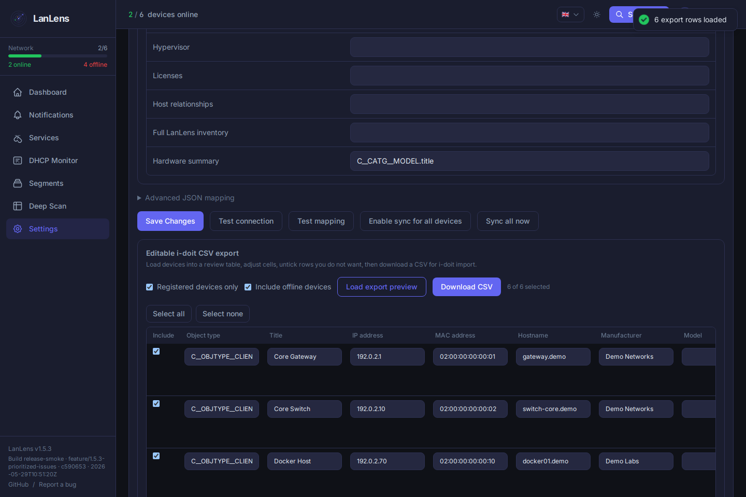
Task: Click the green check icon in toast
Action: [644, 20]
